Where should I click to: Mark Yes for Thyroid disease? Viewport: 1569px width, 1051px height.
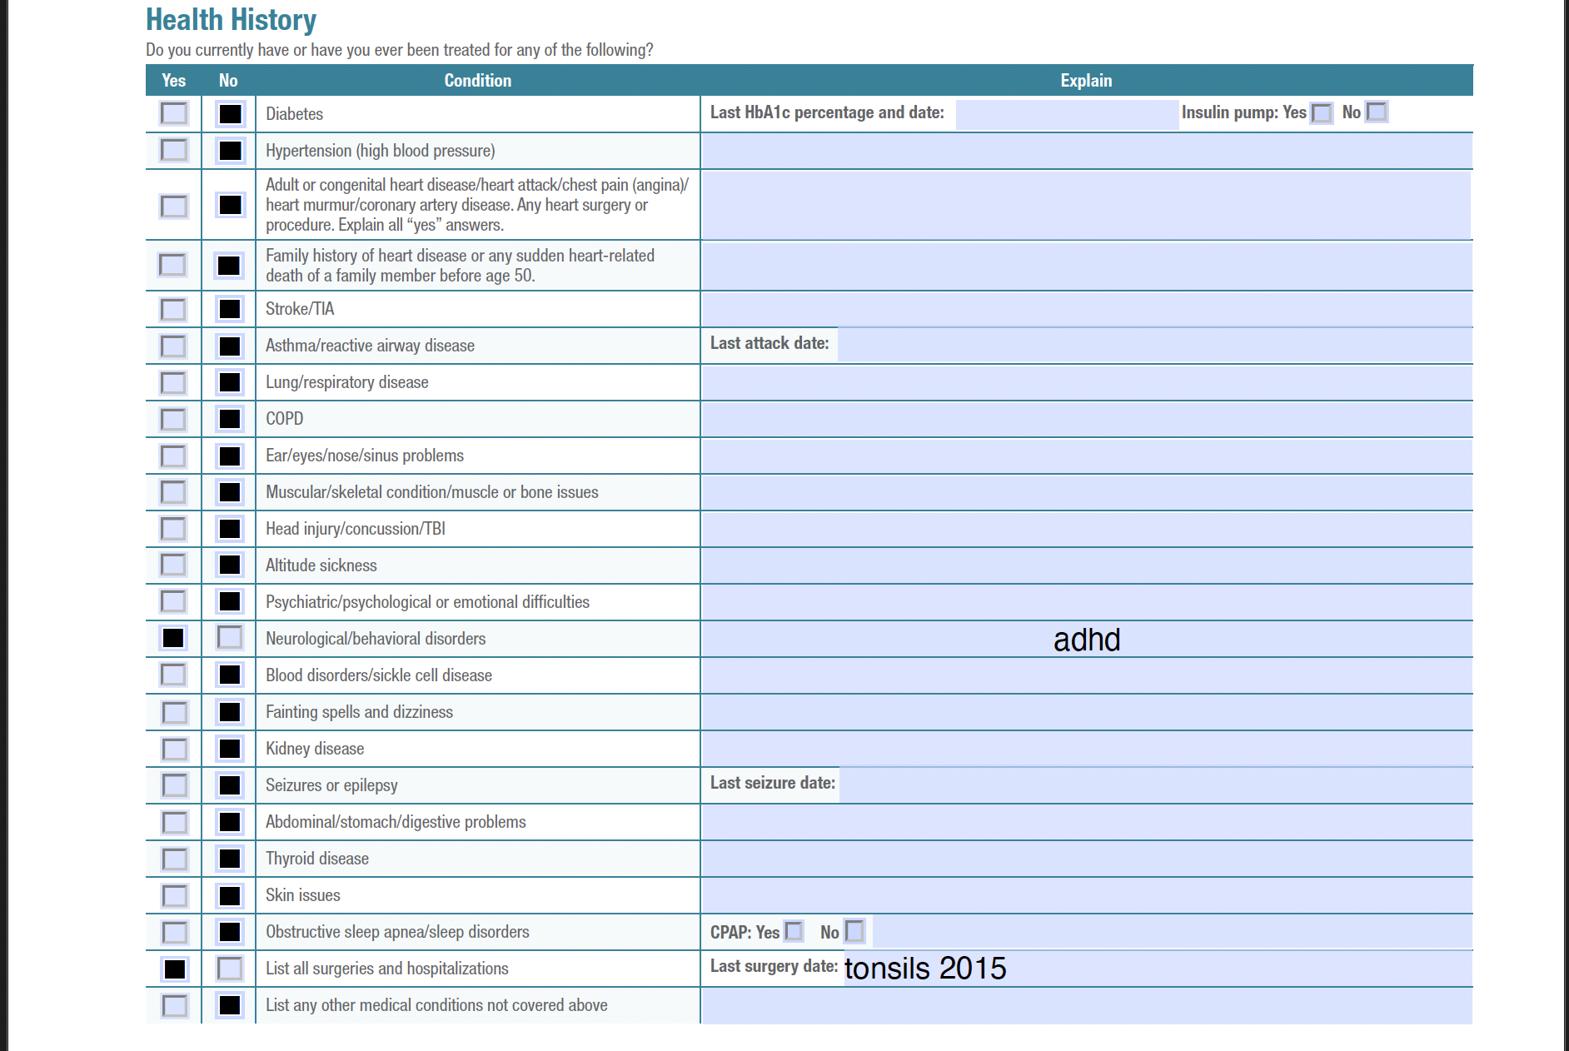174,859
